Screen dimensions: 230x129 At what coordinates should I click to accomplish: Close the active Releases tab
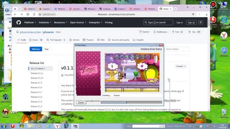tap(171, 9)
